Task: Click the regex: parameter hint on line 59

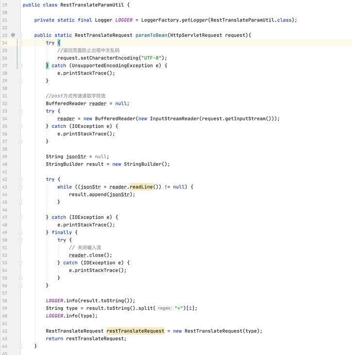Action: tap(165, 308)
